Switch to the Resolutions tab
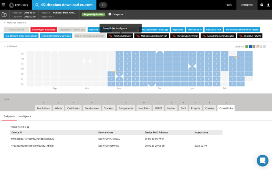272x170 pixels. (x=43, y=108)
